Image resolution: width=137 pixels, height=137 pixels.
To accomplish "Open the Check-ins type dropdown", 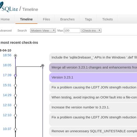I will (x=91, y=31).
